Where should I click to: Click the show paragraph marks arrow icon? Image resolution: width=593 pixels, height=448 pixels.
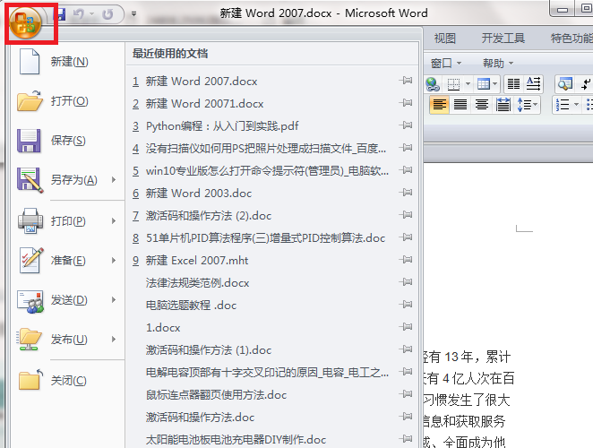pos(586,84)
